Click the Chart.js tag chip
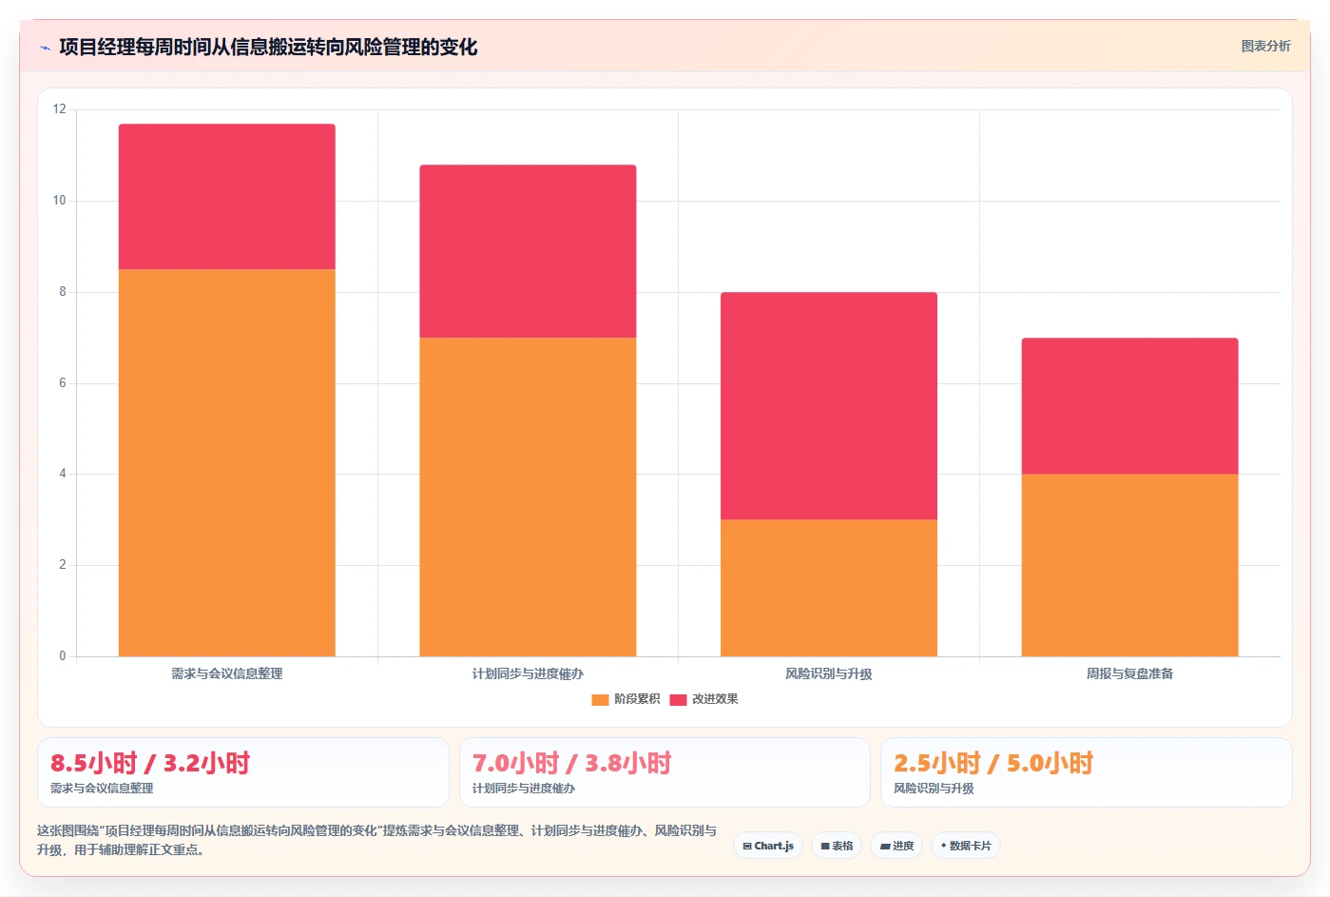1330x897 pixels. click(x=768, y=846)
